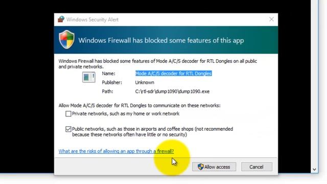Image resolution: width=327 pixels, height=184 pixels.
Task: Open the firewall risks help link
Action: 116,151
